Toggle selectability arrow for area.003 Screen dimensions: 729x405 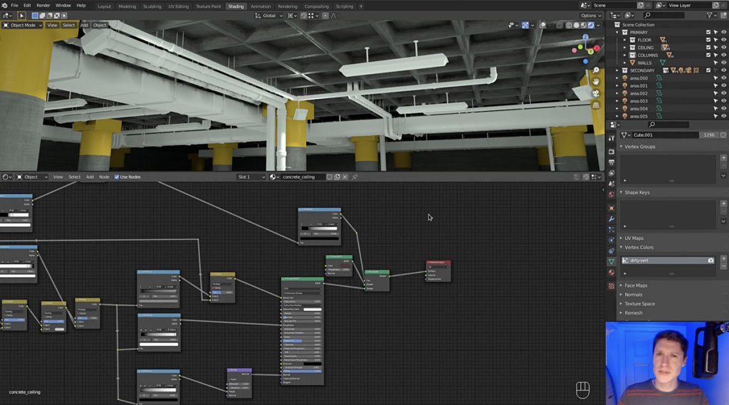[716, 101]
